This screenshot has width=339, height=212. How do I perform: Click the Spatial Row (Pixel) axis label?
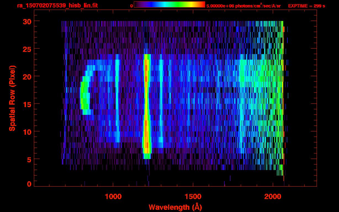click(12, 98)
